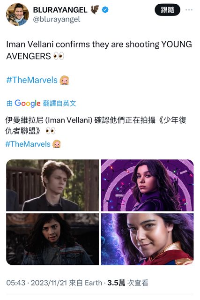Open the first #TheMarvels hashtag link

32,80
